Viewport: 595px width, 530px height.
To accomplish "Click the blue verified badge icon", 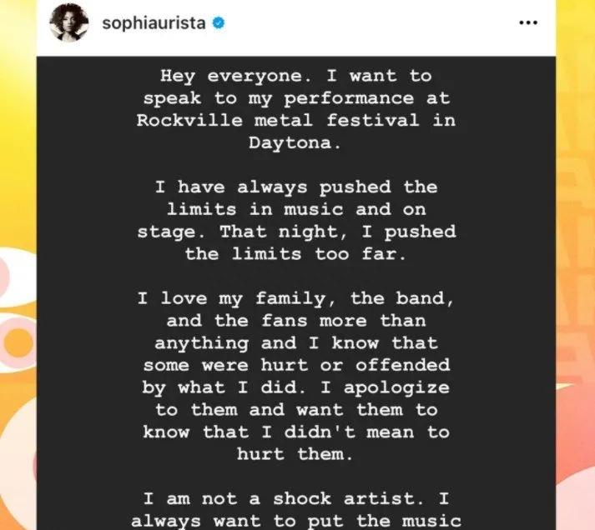I will pos(218,23).
